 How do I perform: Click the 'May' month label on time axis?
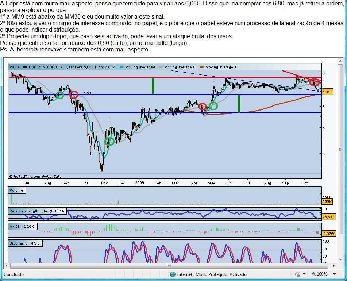point(211,183)
